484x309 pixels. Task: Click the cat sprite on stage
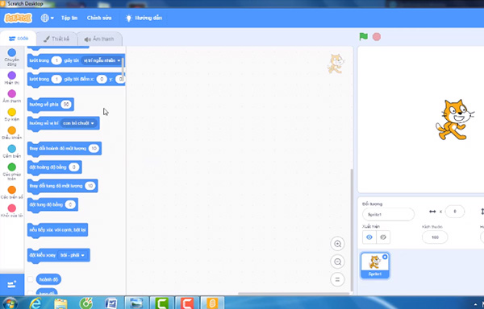click(454, 119)
